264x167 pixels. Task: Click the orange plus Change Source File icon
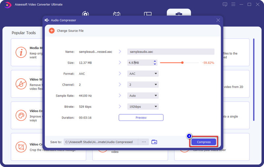pyautogui.click(x=52, y=31)
